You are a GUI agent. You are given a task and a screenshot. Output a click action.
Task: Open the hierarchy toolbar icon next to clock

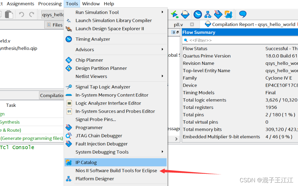coord(208,14)
